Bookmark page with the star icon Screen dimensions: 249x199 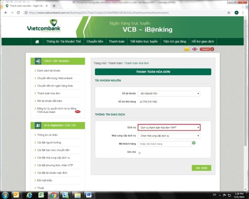229,13
